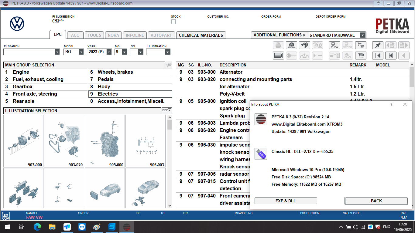Viewport: 415px width, 233px height.
Task: Select the parts list view icon
Action: tap(278, 56)
